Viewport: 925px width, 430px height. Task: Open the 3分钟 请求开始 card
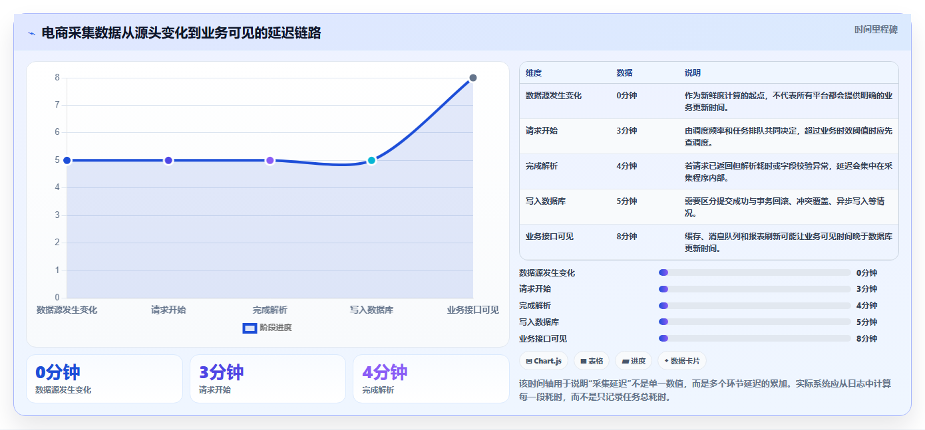click(268, 379)
